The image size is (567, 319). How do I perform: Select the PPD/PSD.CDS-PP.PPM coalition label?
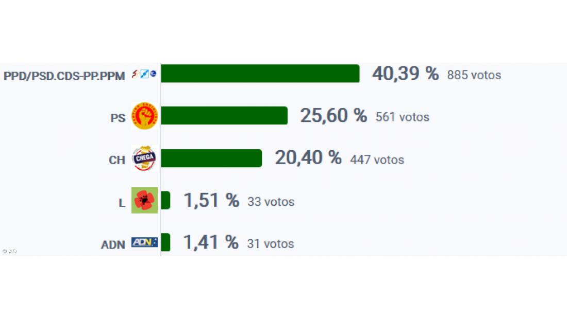point(64,76)
